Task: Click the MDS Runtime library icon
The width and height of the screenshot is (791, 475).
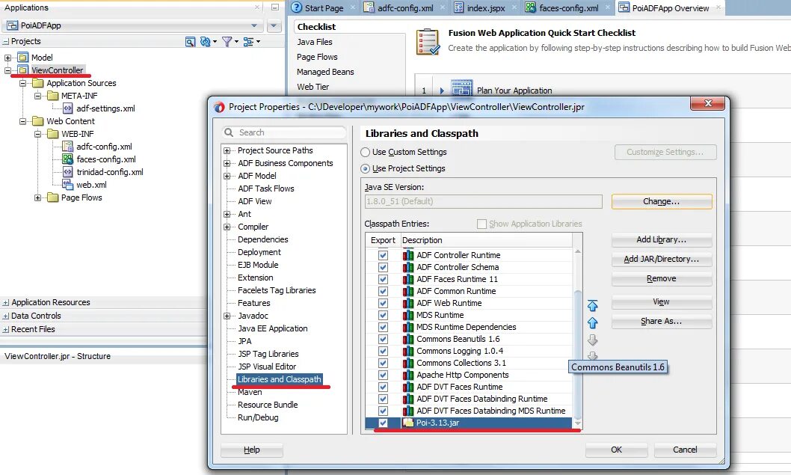Action: [408, 315]
